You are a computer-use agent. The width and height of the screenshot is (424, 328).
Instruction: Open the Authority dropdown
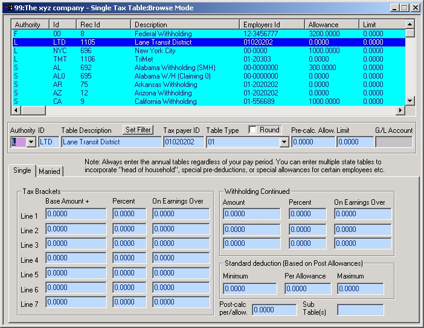click(x=31, y=142)
